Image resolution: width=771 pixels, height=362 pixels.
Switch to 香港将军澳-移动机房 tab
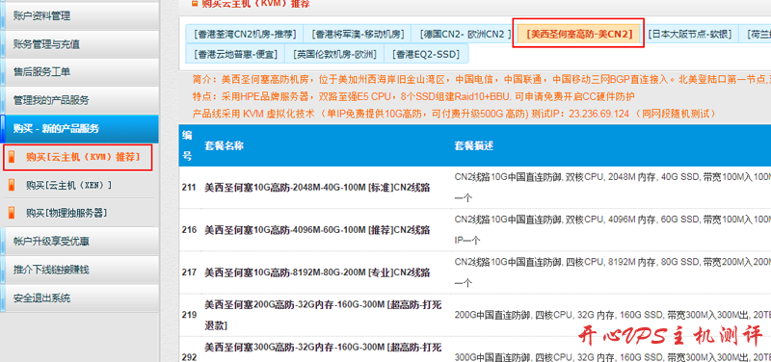click(358, 34)
